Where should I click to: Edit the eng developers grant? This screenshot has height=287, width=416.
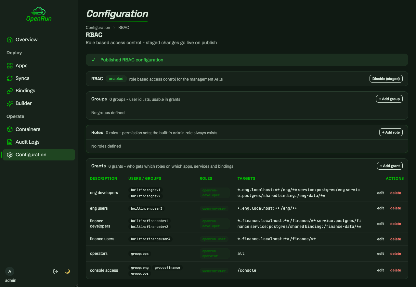tap(381, 193)
